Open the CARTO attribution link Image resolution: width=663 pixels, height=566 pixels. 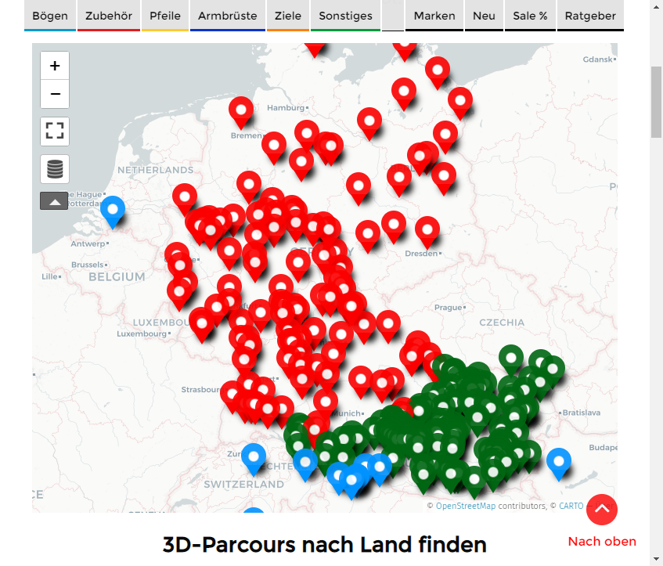pyautogui.click(x=571, y=507)
